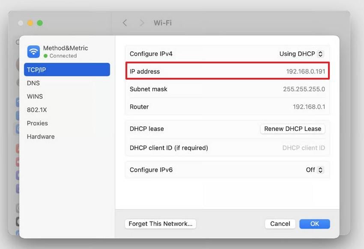The height and width of the screenshot is (249, 364).
Task: Click the green zoom window button
Action: pyautogui.click(x=40, y=23)
